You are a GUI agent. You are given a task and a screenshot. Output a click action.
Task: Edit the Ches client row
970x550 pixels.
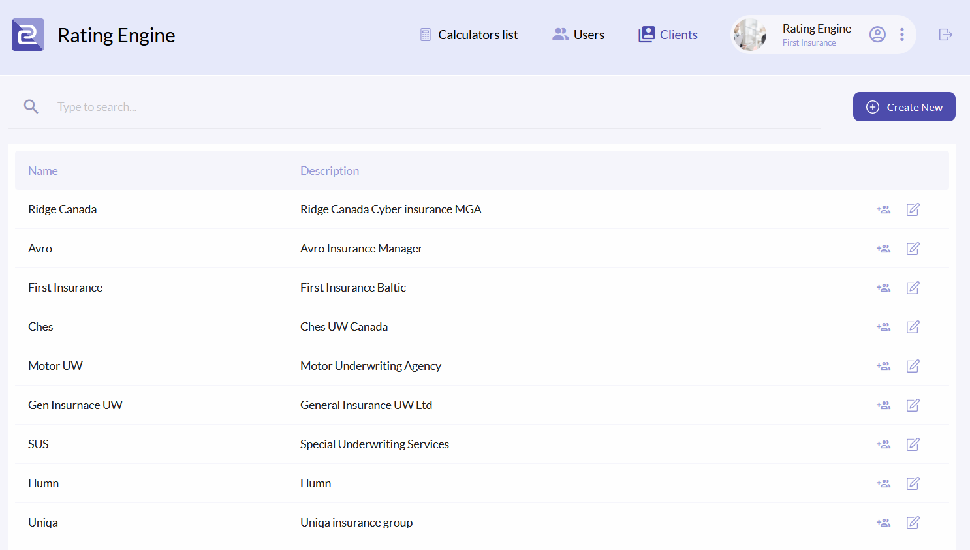(913, 327)
